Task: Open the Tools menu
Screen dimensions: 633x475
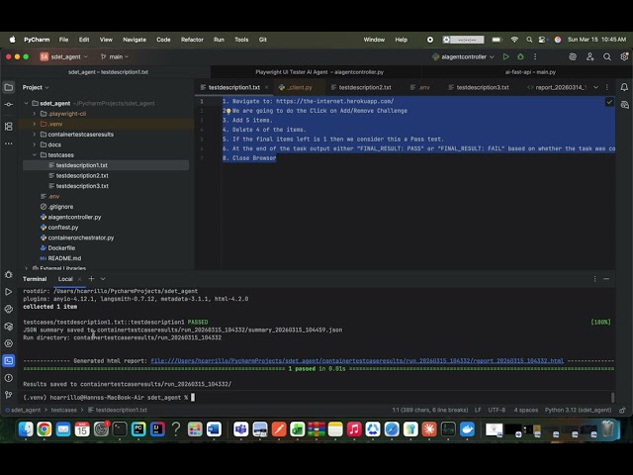Action: click(x=241, y=40)
